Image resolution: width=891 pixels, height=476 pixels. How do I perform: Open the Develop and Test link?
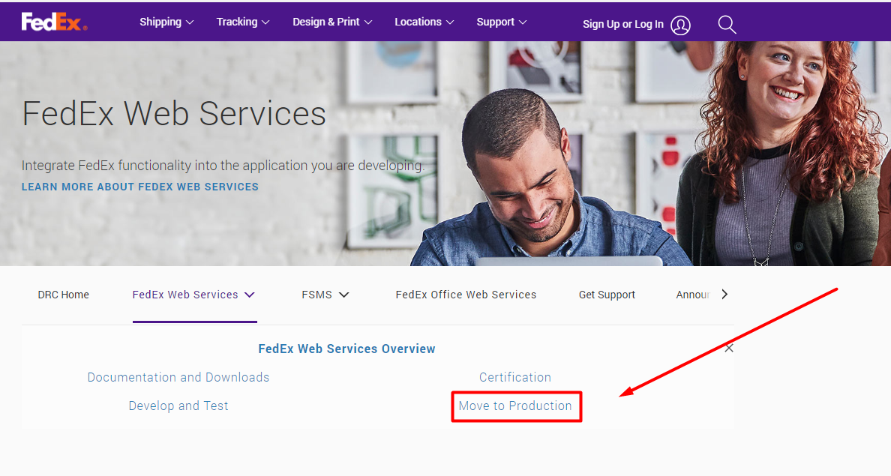178,406
